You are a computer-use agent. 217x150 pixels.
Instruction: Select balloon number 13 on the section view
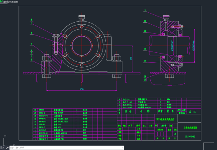point(145,61)
